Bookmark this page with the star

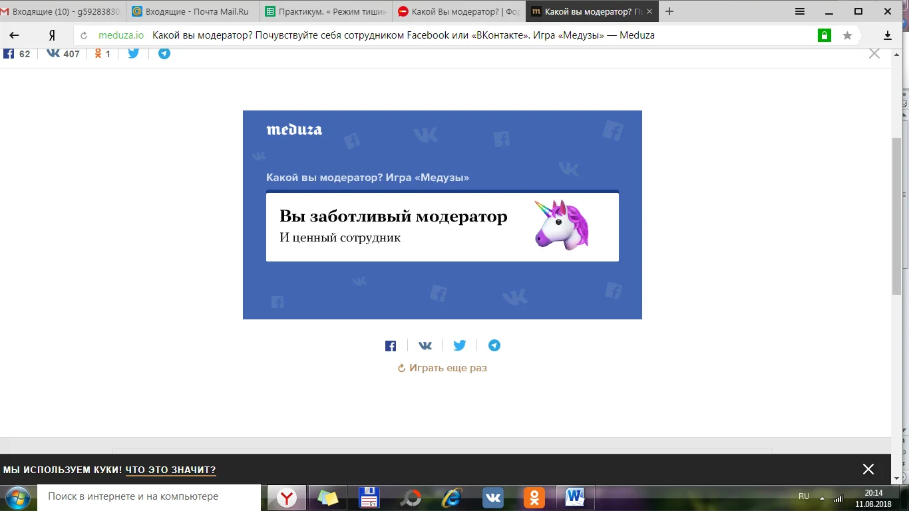point(847,35)
